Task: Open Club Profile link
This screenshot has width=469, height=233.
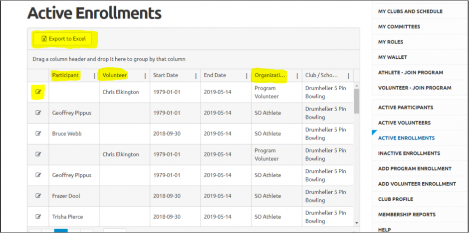Action: click(x=396, y=199)
